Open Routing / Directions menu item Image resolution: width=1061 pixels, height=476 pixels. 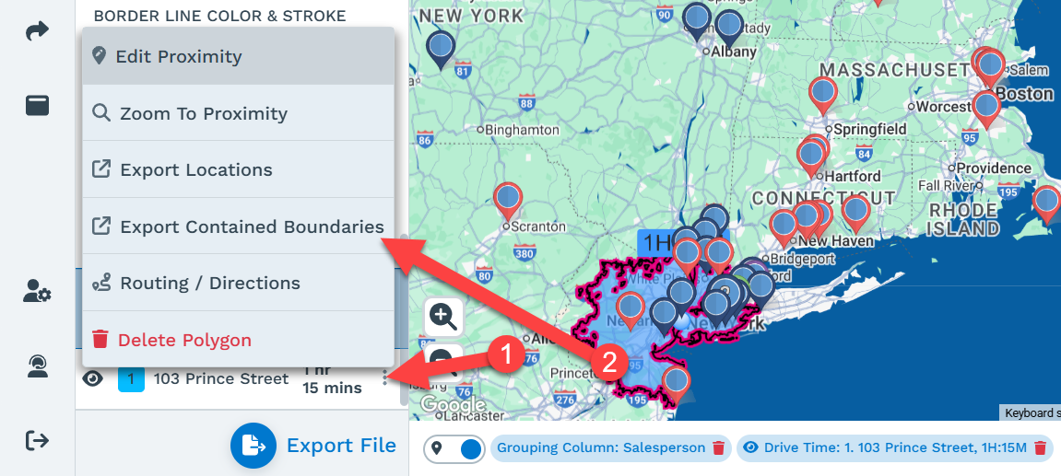(x=238, y=283)
